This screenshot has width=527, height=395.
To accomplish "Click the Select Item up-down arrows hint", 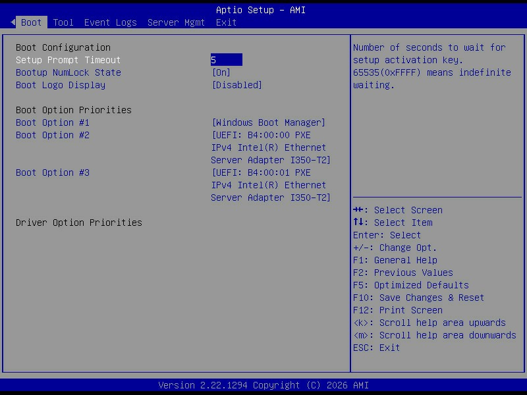I will click(393, 223).
